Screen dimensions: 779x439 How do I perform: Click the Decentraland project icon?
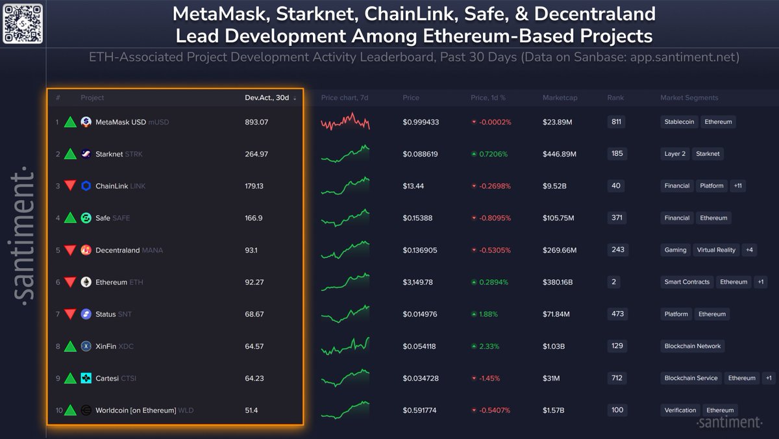point(86,250)
